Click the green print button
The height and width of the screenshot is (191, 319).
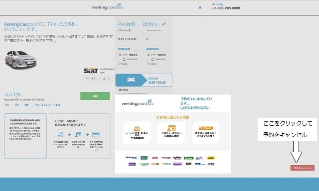[95, 96]
